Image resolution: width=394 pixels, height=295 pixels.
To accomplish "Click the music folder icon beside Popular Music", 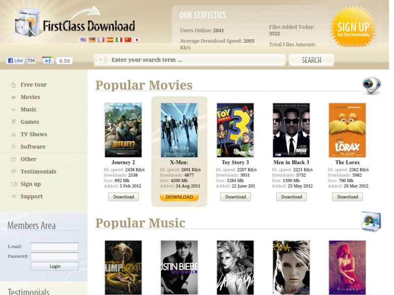I will 371,221.
